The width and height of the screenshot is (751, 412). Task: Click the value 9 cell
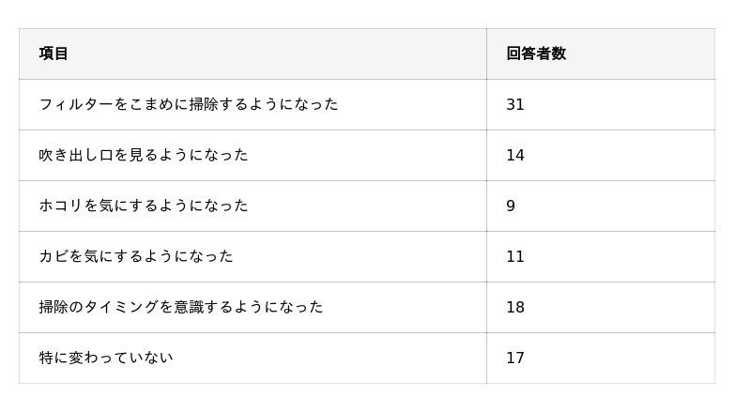pyautogui.click(x=601, y=206)
